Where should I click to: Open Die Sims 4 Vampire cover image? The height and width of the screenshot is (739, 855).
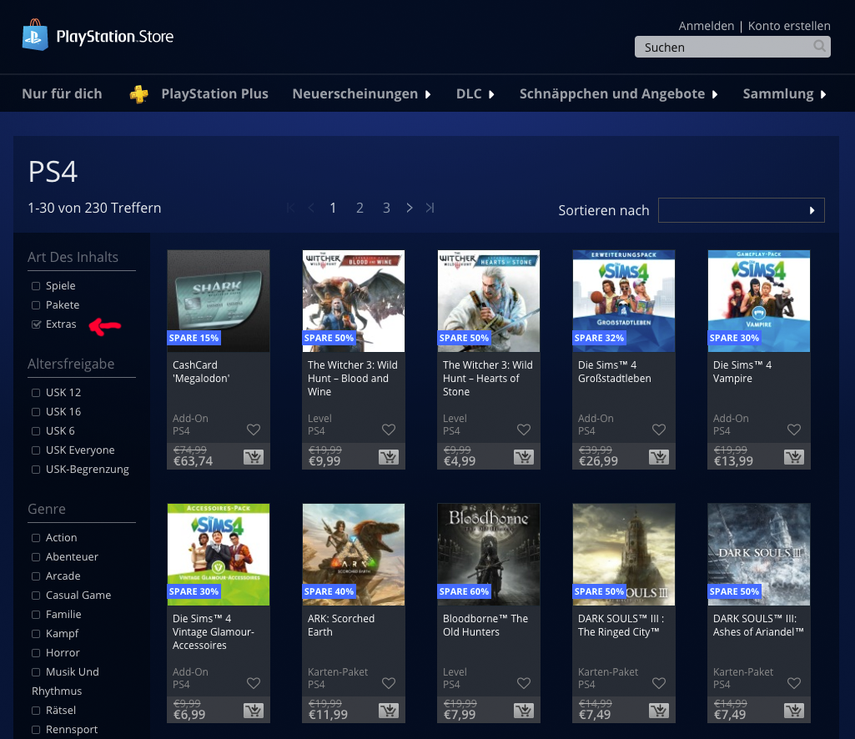pos(759,301)
